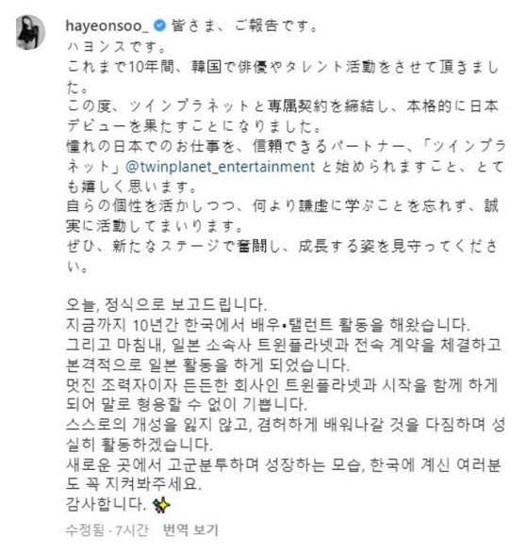This screenshot has width=527, height=551.
Task: Click the line starting 새로운 곳에서 고군분투하며
Action: (x=284, y=475)
